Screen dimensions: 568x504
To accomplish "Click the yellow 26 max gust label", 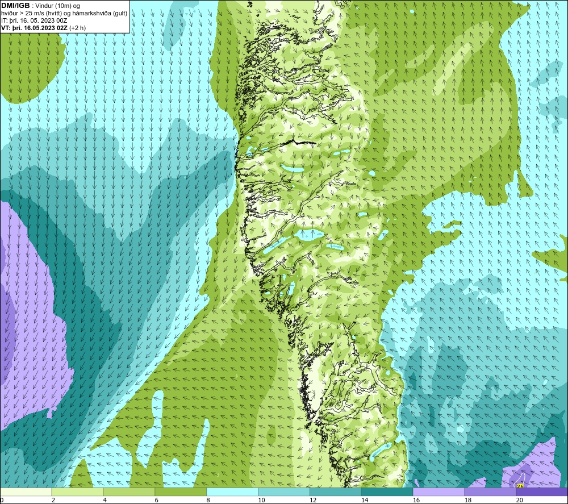I will pos(520,486).
